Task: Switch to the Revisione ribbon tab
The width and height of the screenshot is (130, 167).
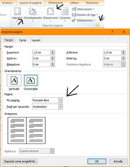Action: (x=92, y=3)
